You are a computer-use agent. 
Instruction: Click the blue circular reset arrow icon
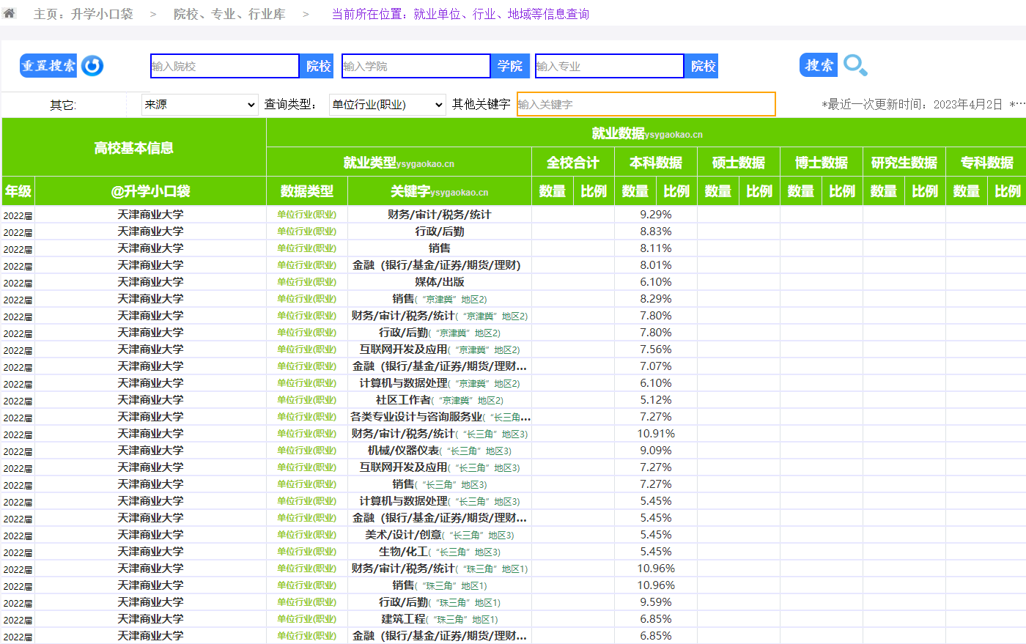pos(92,66)
